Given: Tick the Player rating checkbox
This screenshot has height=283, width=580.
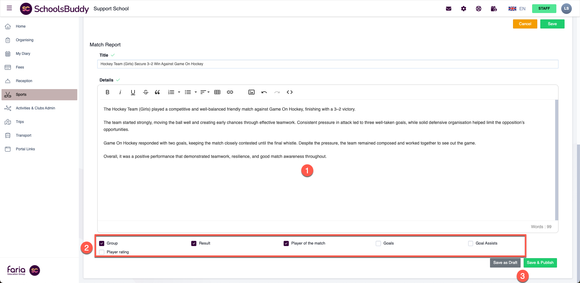Looking at the screenshot, I should 102,252.
